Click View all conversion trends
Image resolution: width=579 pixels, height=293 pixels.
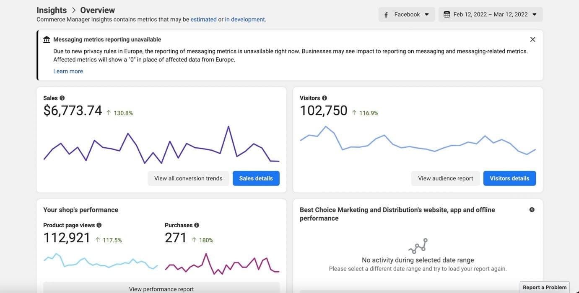tap(188, 178)
